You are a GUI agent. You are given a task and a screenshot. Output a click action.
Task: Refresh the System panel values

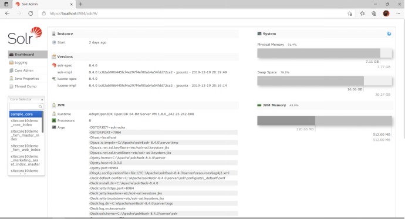(389, 33)
